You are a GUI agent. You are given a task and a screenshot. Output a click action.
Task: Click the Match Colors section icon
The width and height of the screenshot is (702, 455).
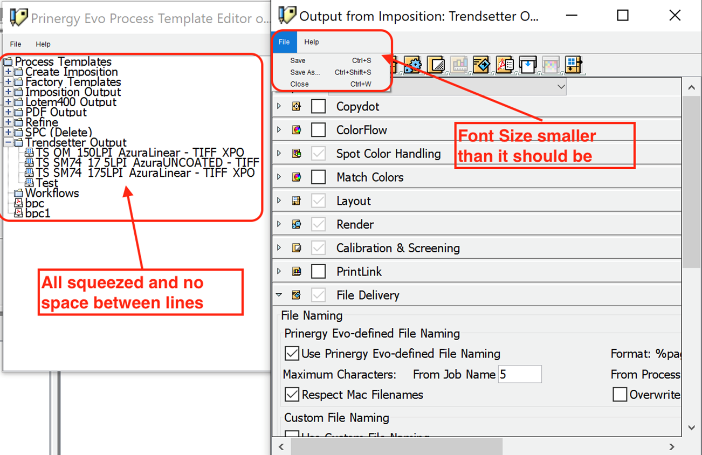[296, 177]
